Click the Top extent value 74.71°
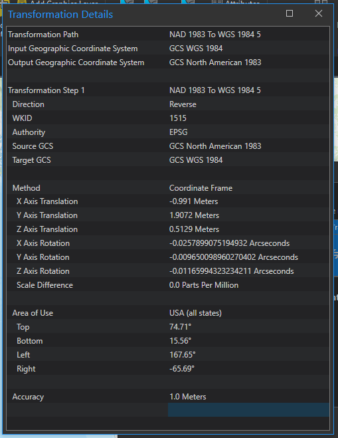 point(181,327)
